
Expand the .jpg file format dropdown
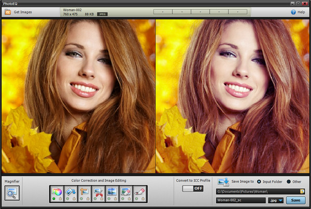click(276, 200)
